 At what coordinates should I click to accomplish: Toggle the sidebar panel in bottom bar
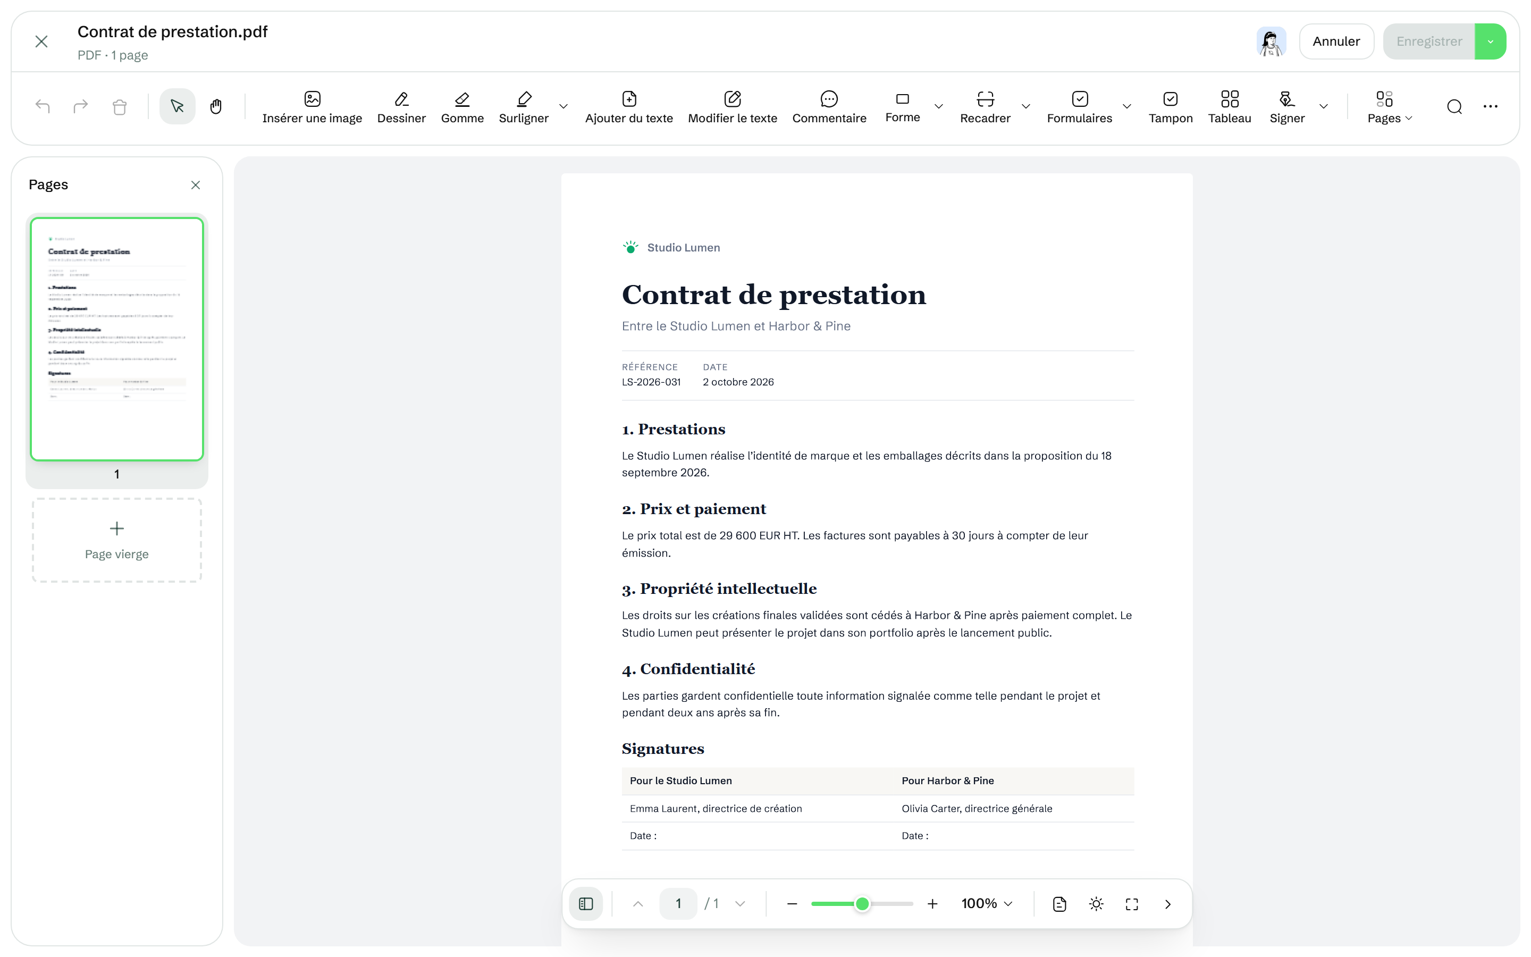[586, 903]
